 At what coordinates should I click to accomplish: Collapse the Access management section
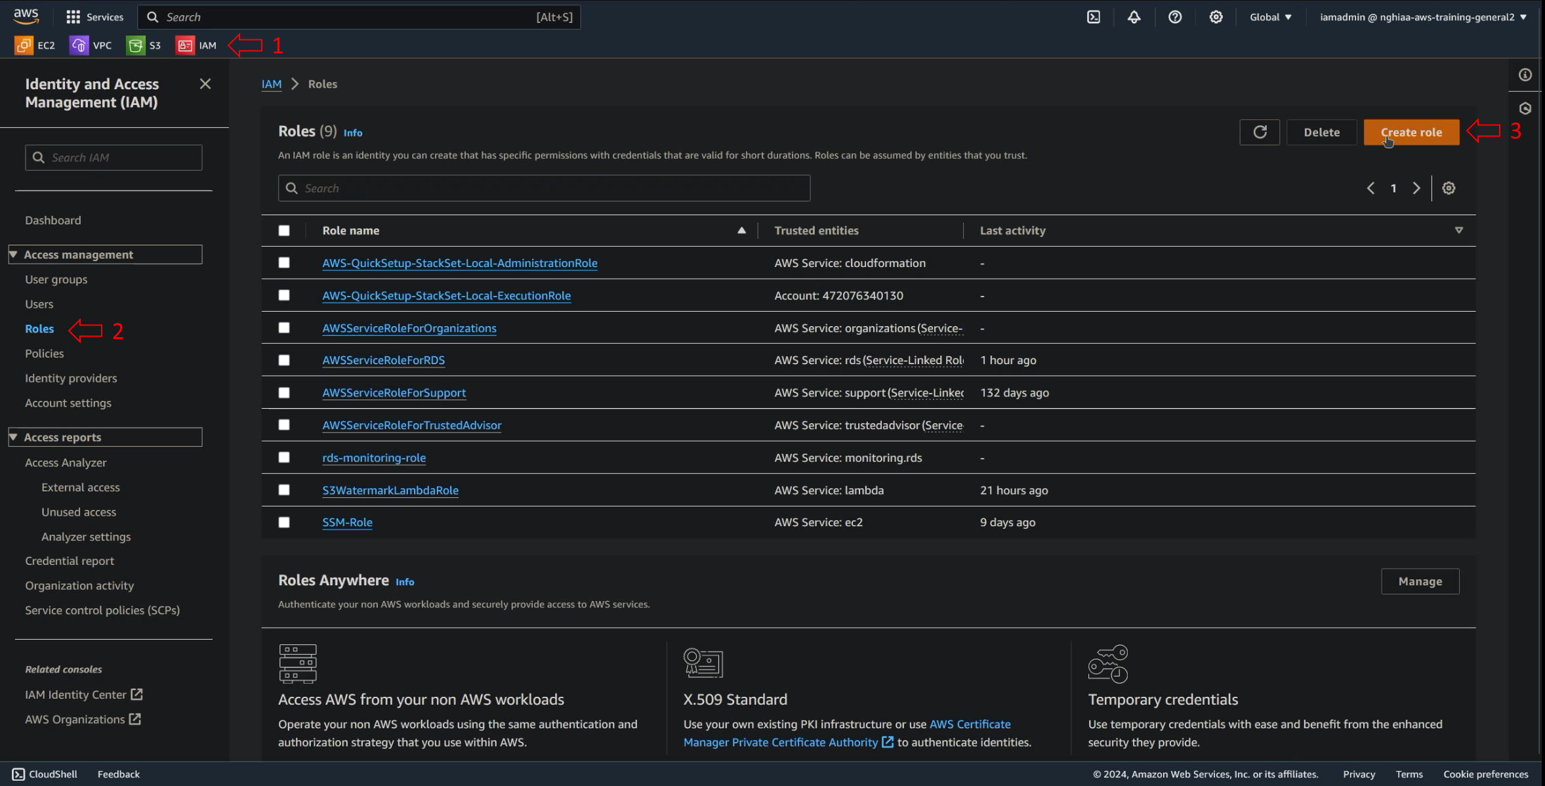(x=106, y=255)
